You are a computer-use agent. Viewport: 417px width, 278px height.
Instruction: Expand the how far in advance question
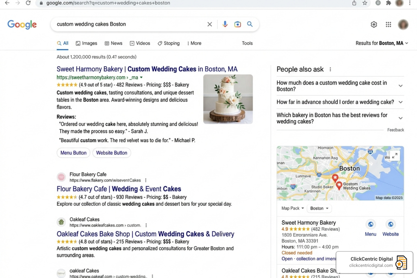click(340, 102)
